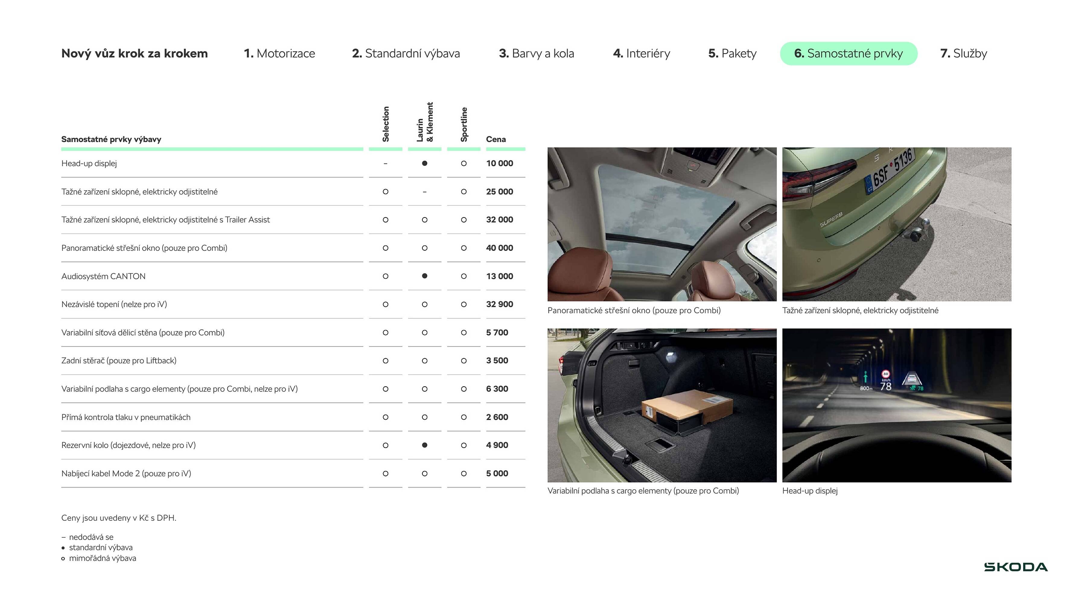
Task: Select Nabíjecí kabel Mode 2 circle under Selection
Action: 385,474
